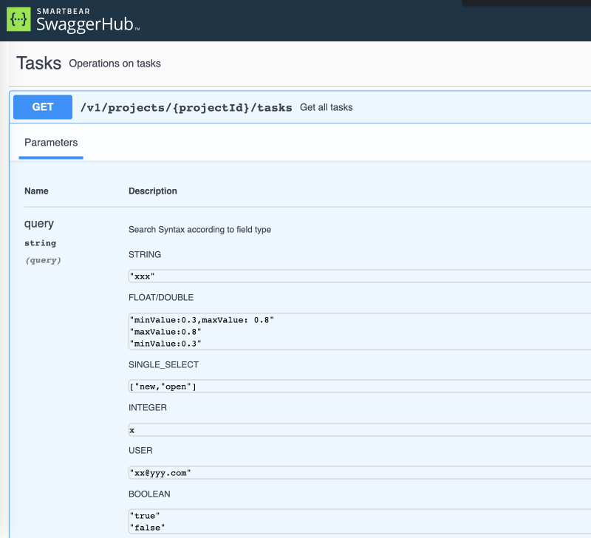Click the 'Operations on tasks' description
Screen dimensions: 591x538
coord(115,64)
